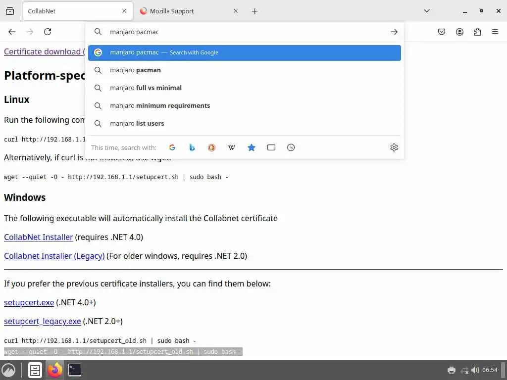Search this time with Google icon

coord(172,147)
